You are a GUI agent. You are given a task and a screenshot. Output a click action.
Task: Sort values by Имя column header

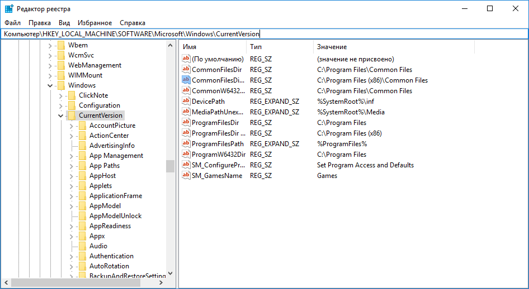[212, 47]
